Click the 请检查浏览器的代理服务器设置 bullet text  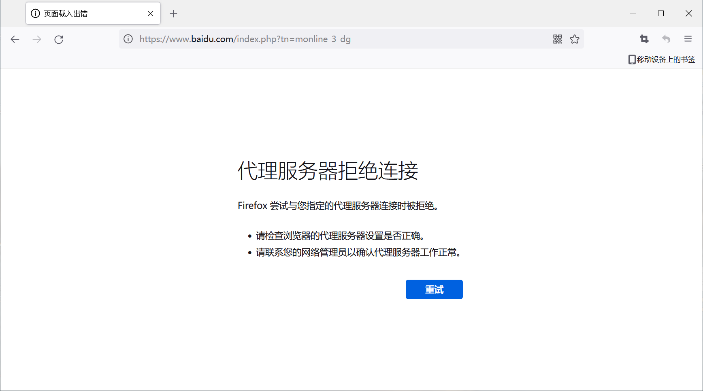coord(339,236)
